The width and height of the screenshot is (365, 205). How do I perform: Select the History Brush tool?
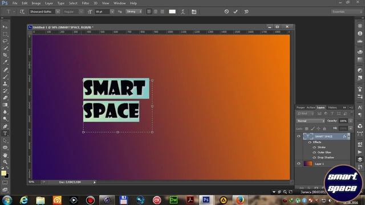pos(5,91)
